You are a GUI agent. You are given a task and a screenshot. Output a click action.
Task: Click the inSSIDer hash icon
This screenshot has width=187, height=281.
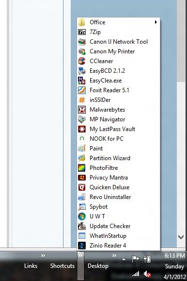pos(82,100)
